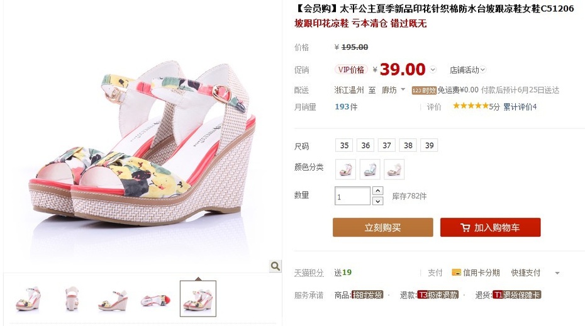This screenshot has height=326, width=585.
Task: Open the 累计评价4 reviews link
Action: [520, 107]
